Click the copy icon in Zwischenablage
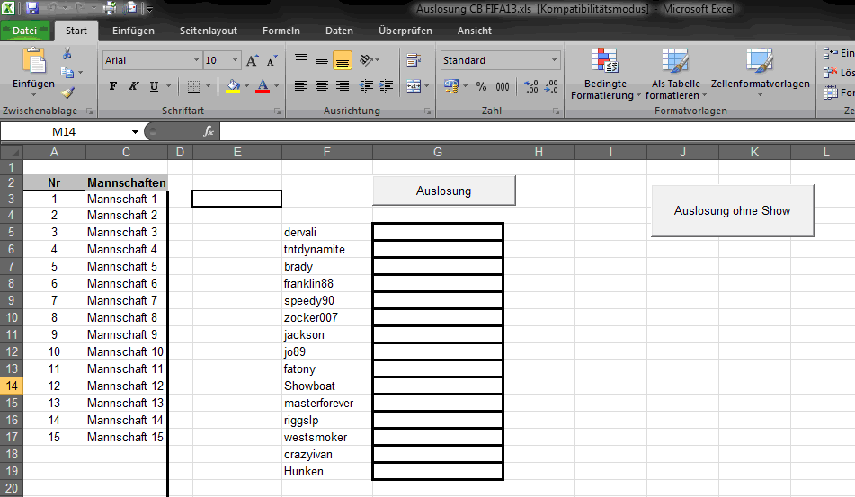The width and height of the screenshot is (855, 497). [x=67, y=73]
